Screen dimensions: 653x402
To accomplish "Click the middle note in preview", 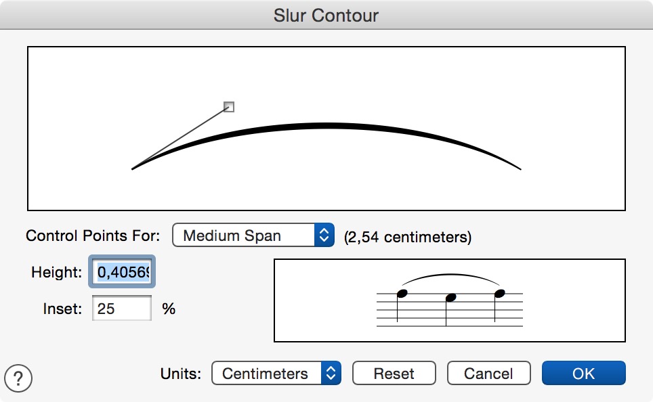I will coord(450,298).
